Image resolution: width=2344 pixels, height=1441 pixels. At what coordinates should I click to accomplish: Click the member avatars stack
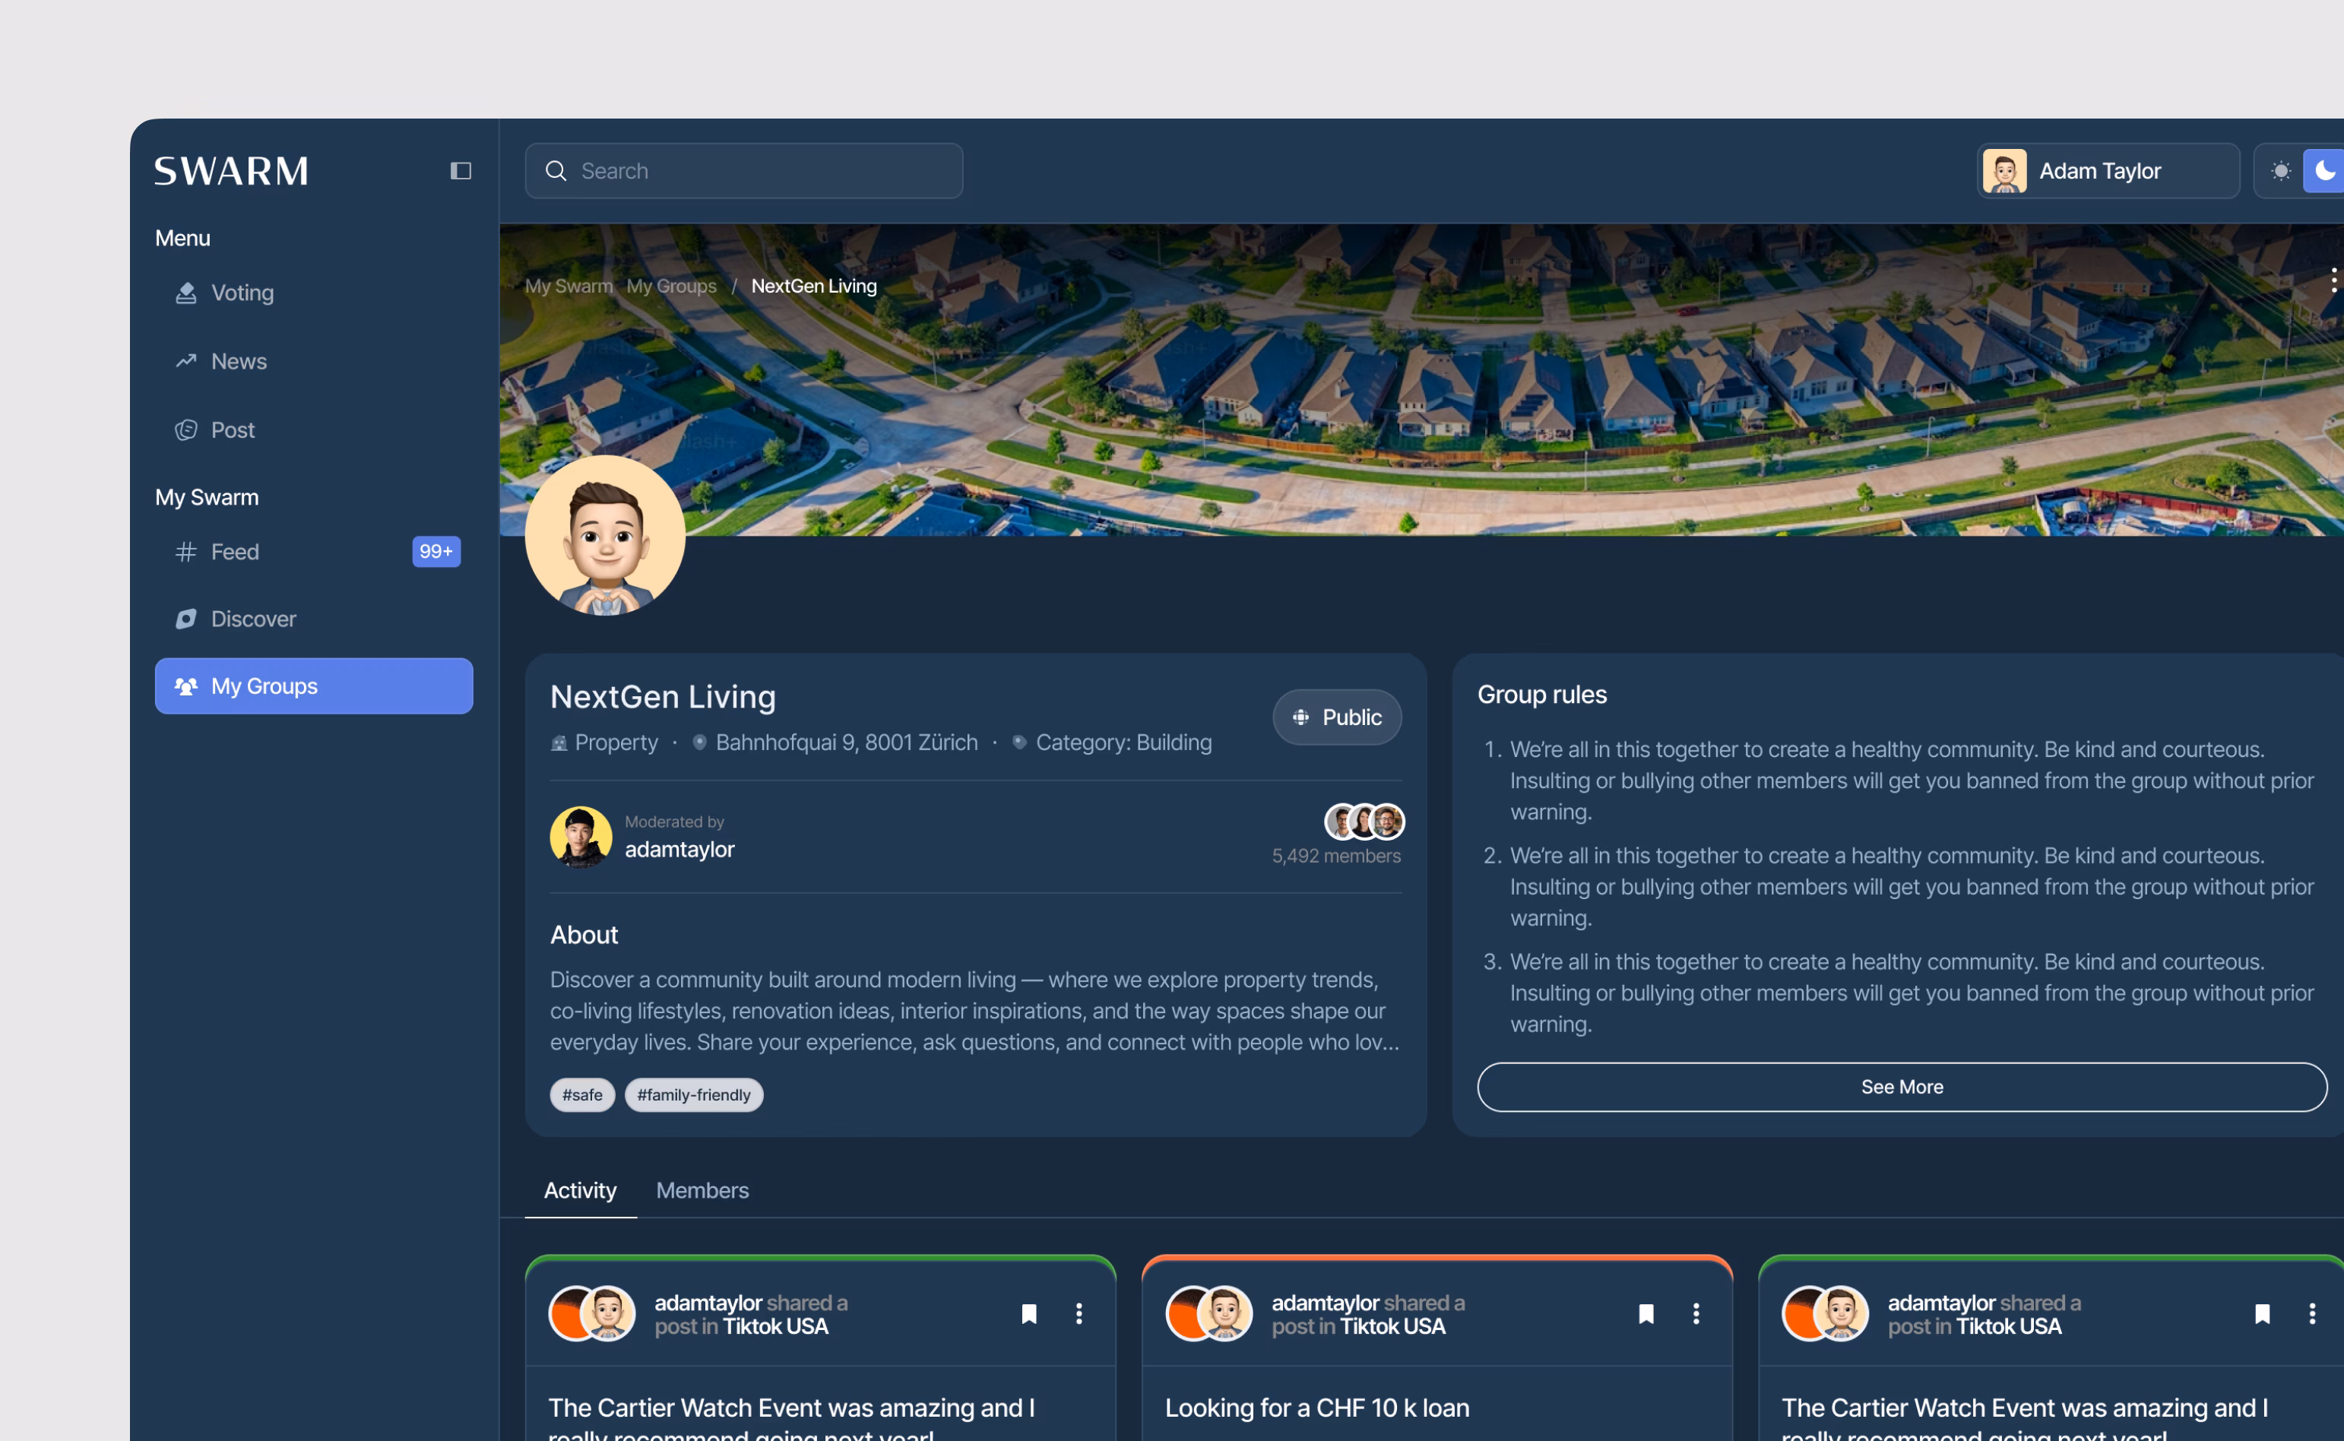(x=1364, y=822)
